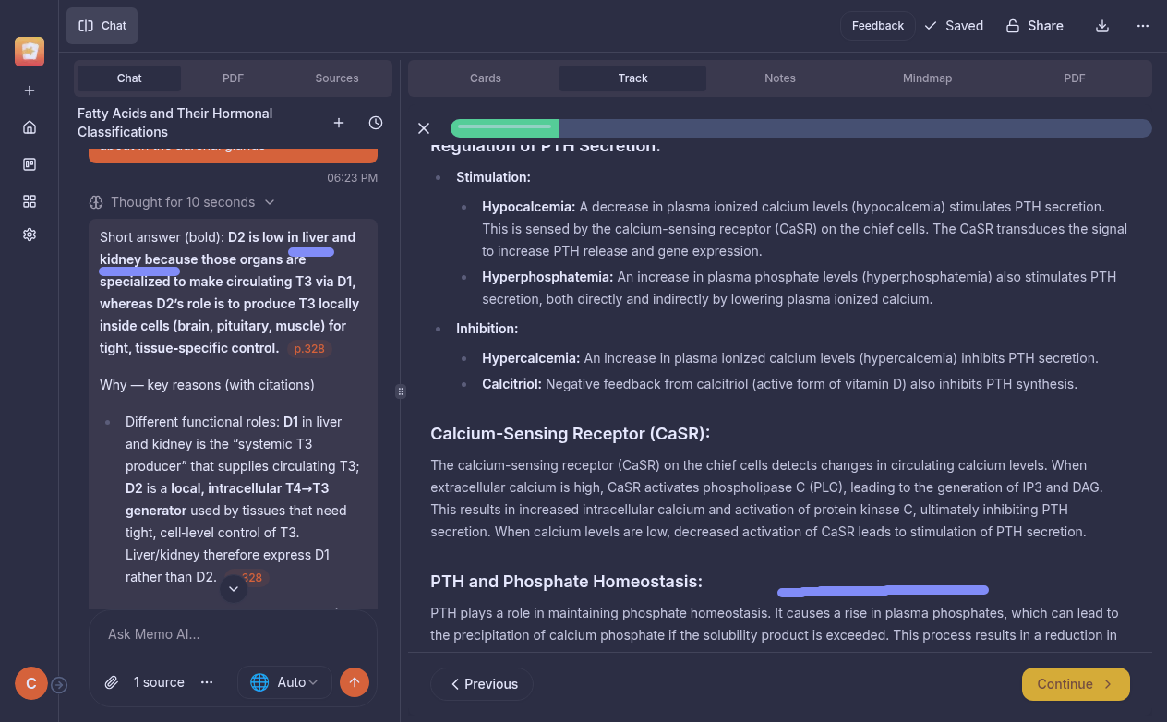
Task: Open the Auto language dropdown
Action: [x=284, y=682]
